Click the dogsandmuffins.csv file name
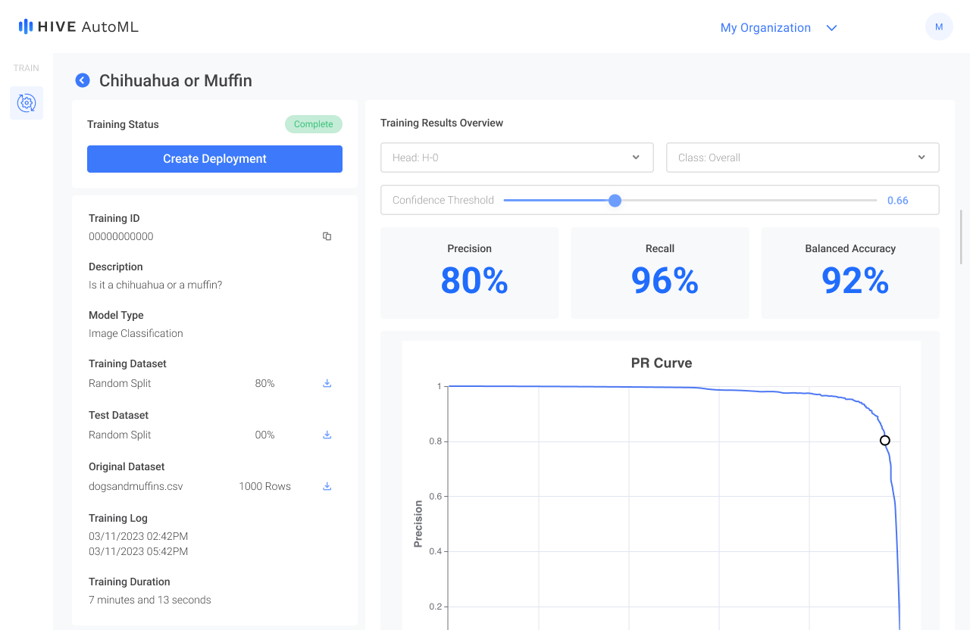The height and width of the screenshot is (630, 970). (x=136, y=486)
